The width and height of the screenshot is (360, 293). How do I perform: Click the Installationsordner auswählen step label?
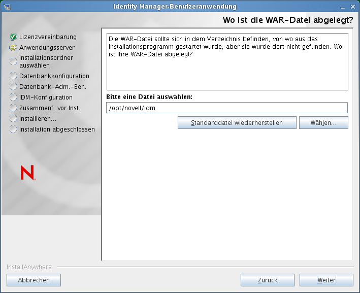coord(46,61)
